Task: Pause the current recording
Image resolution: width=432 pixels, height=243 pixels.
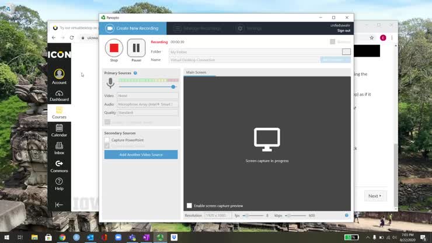Action: (x=136, y=48)
